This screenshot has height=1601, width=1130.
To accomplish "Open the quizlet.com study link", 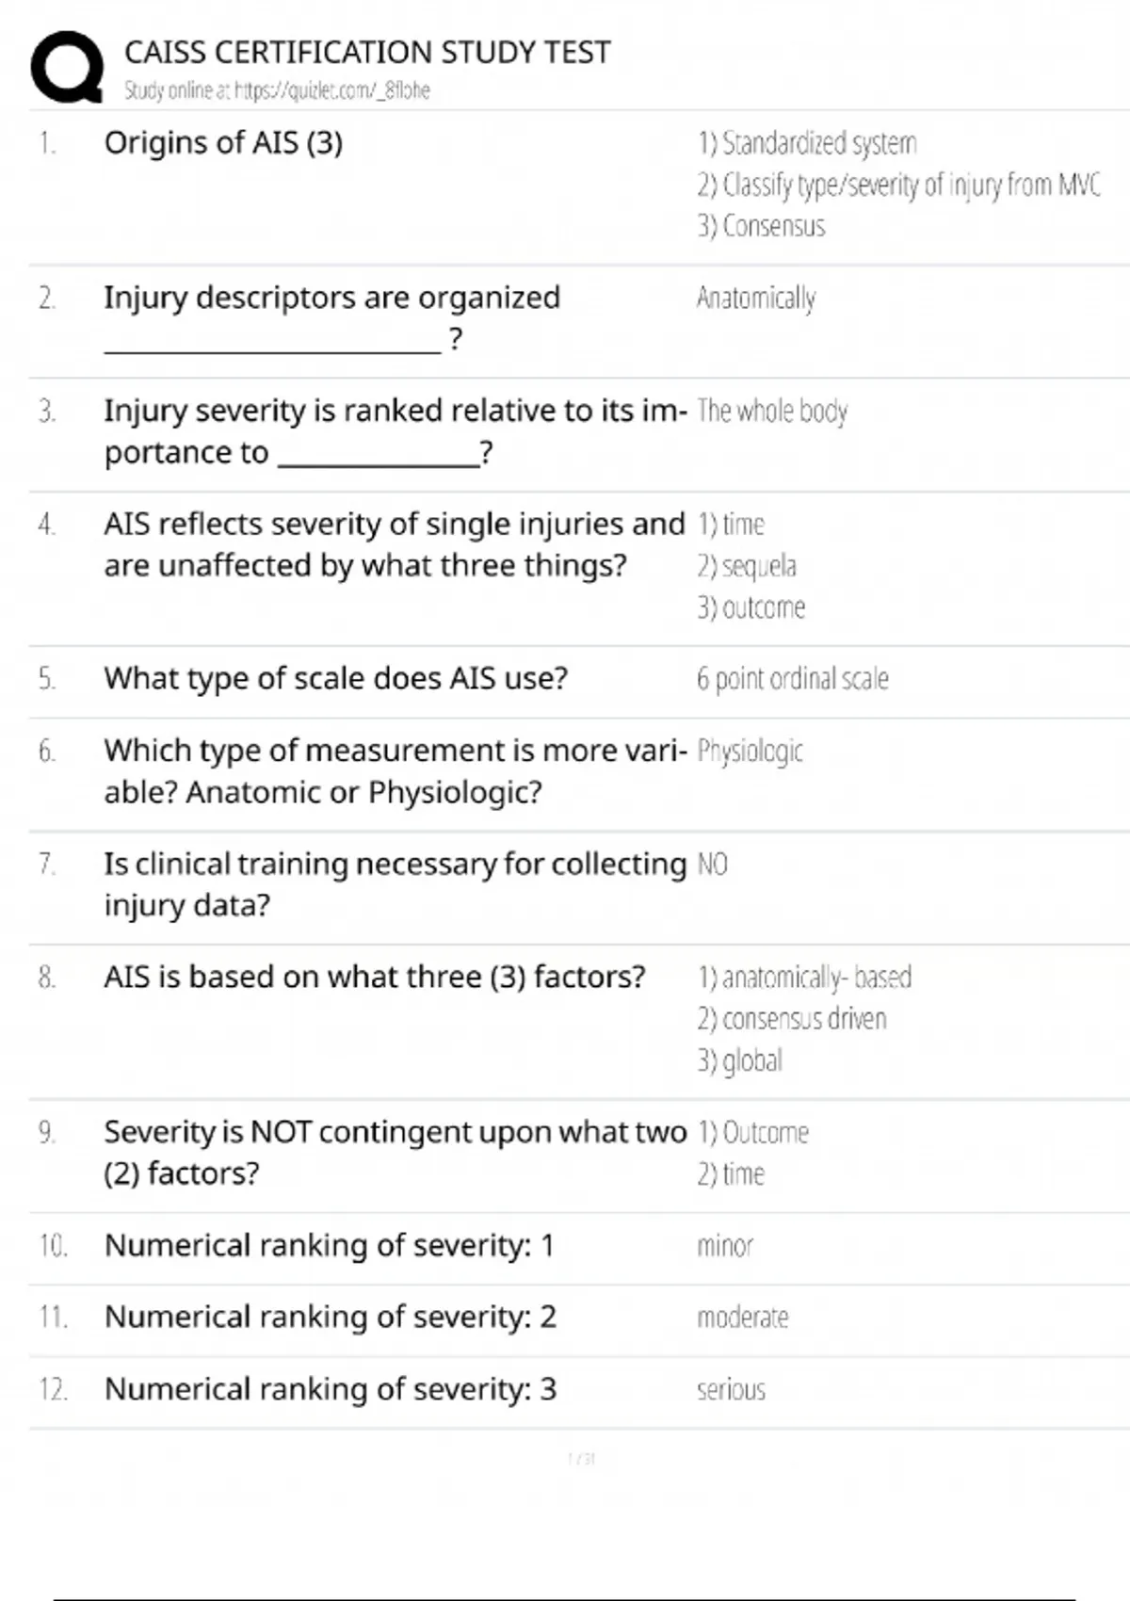I will click(x=277, y=90).
